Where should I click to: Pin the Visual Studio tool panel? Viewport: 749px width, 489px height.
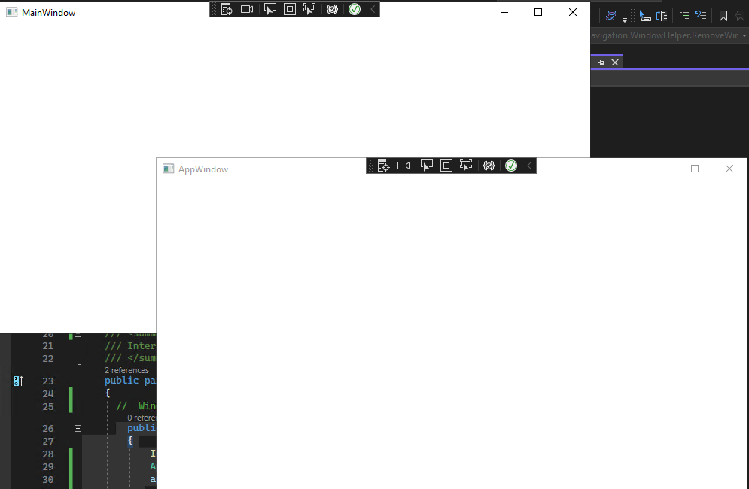pos(601,62)
